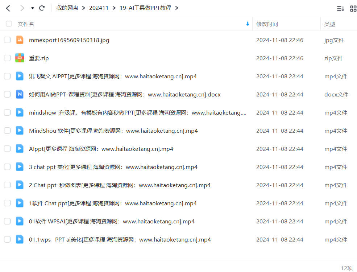Expand the chevron after 202411
357x272 pixels.
click(114, 8)
